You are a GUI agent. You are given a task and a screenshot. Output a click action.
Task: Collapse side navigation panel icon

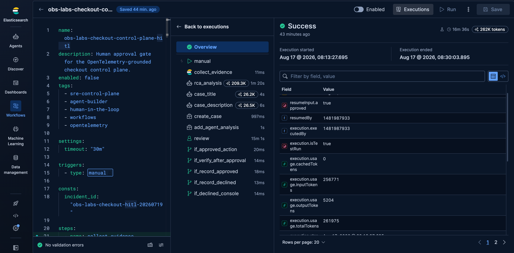16,248
